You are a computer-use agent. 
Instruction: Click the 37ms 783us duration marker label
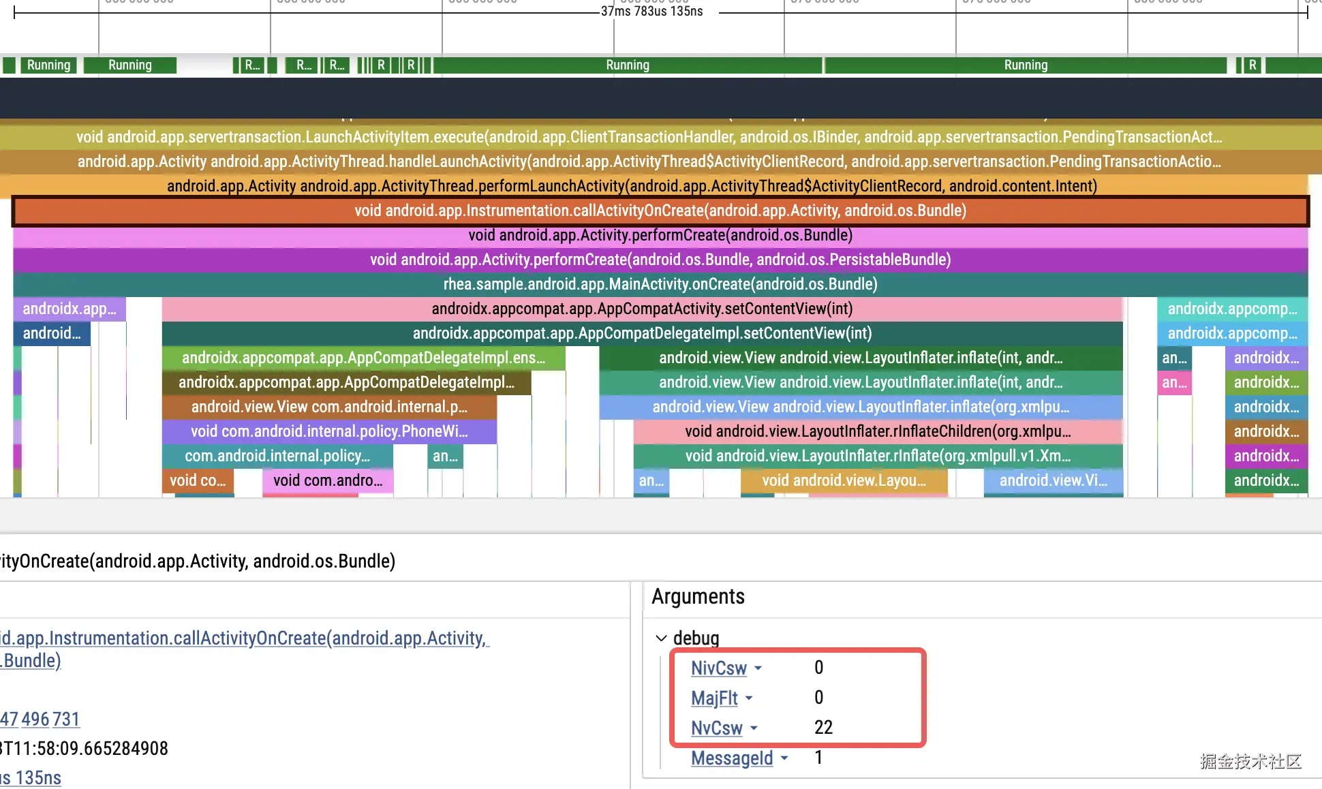[x=651, y=11]
